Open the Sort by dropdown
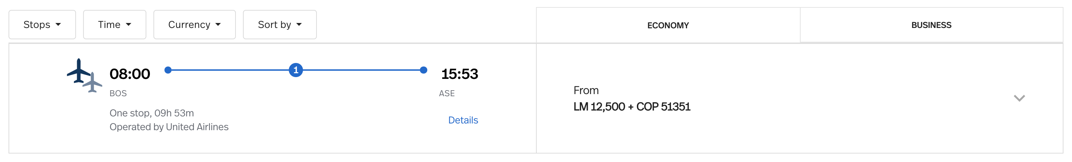1072x162 pixels. point(279,25)
